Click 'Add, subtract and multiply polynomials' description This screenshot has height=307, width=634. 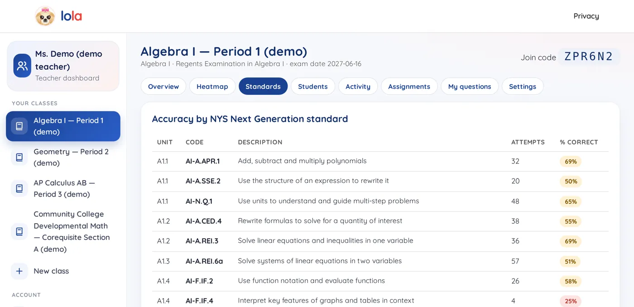(x=303, y=161)
